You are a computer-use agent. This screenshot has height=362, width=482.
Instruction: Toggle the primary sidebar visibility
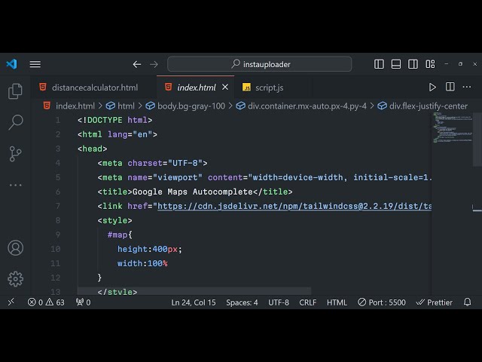click(x=380, y=64)
